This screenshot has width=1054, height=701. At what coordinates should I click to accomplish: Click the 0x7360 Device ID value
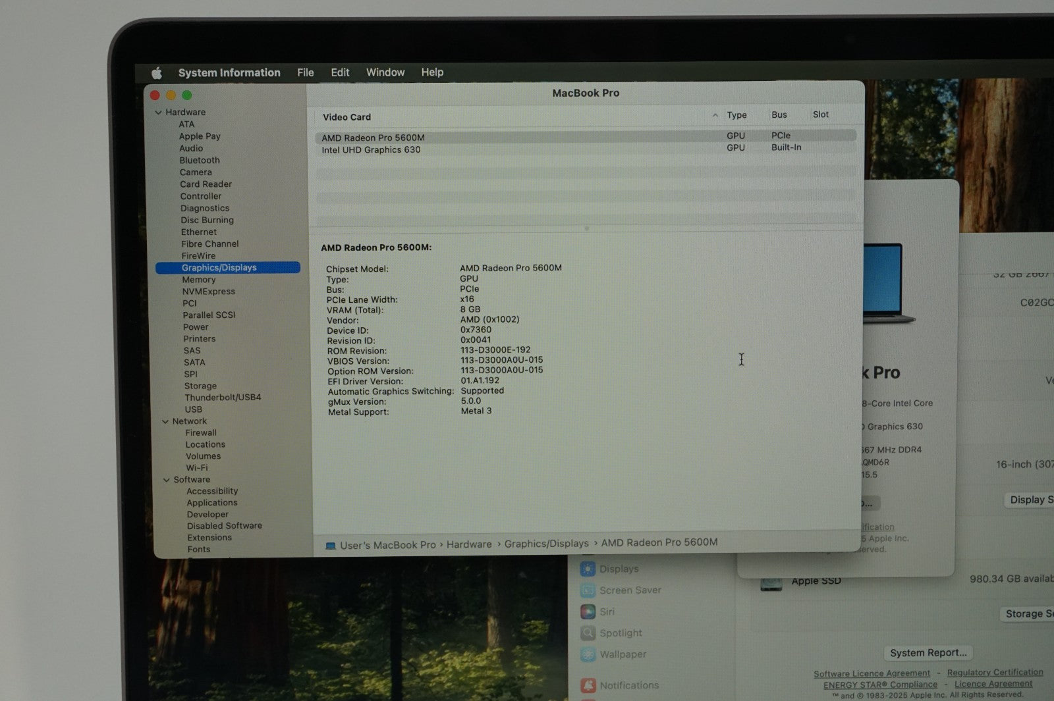(x=476, y=330)
